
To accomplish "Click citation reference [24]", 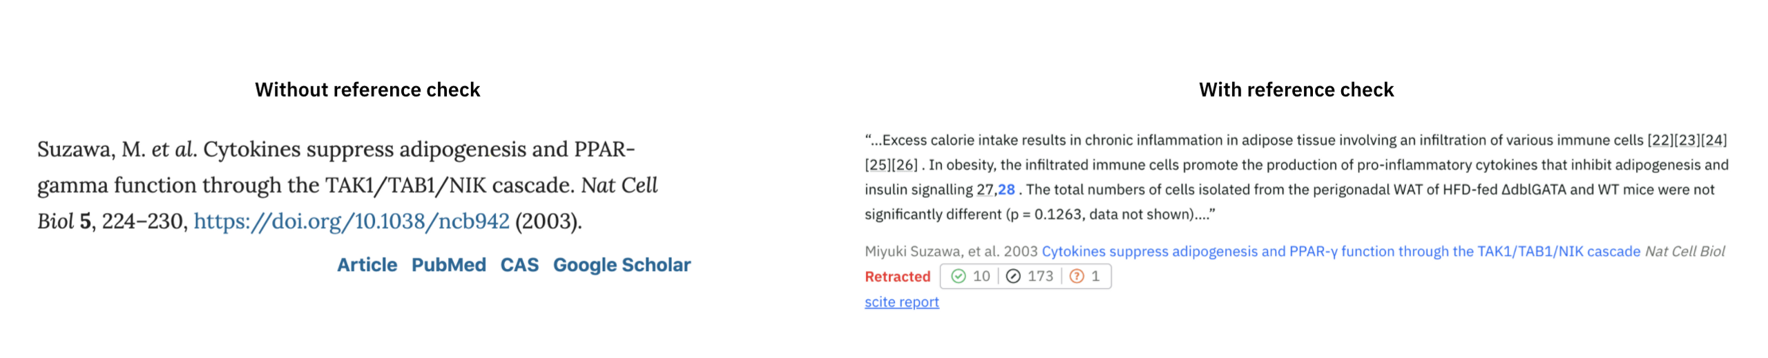I will [1713, 141].
